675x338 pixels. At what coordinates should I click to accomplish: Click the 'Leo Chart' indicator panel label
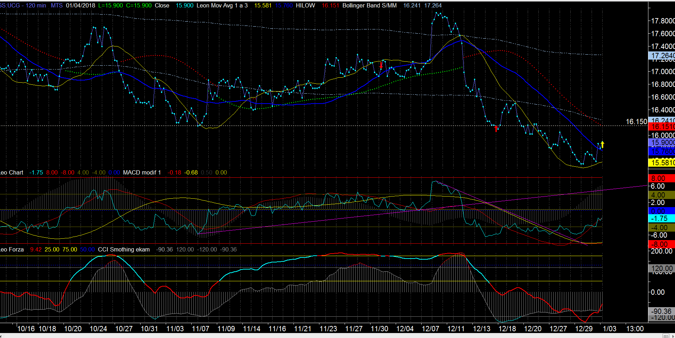point(11,172)
